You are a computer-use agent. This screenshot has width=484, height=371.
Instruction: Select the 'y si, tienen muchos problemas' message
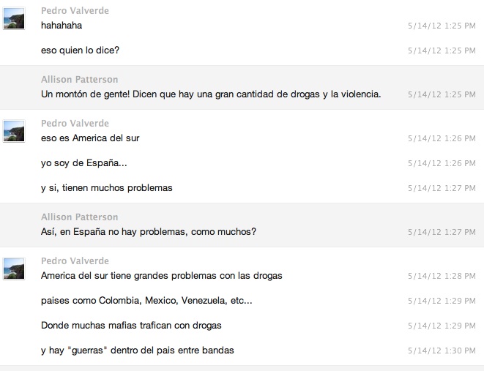[x=107, y=188]
